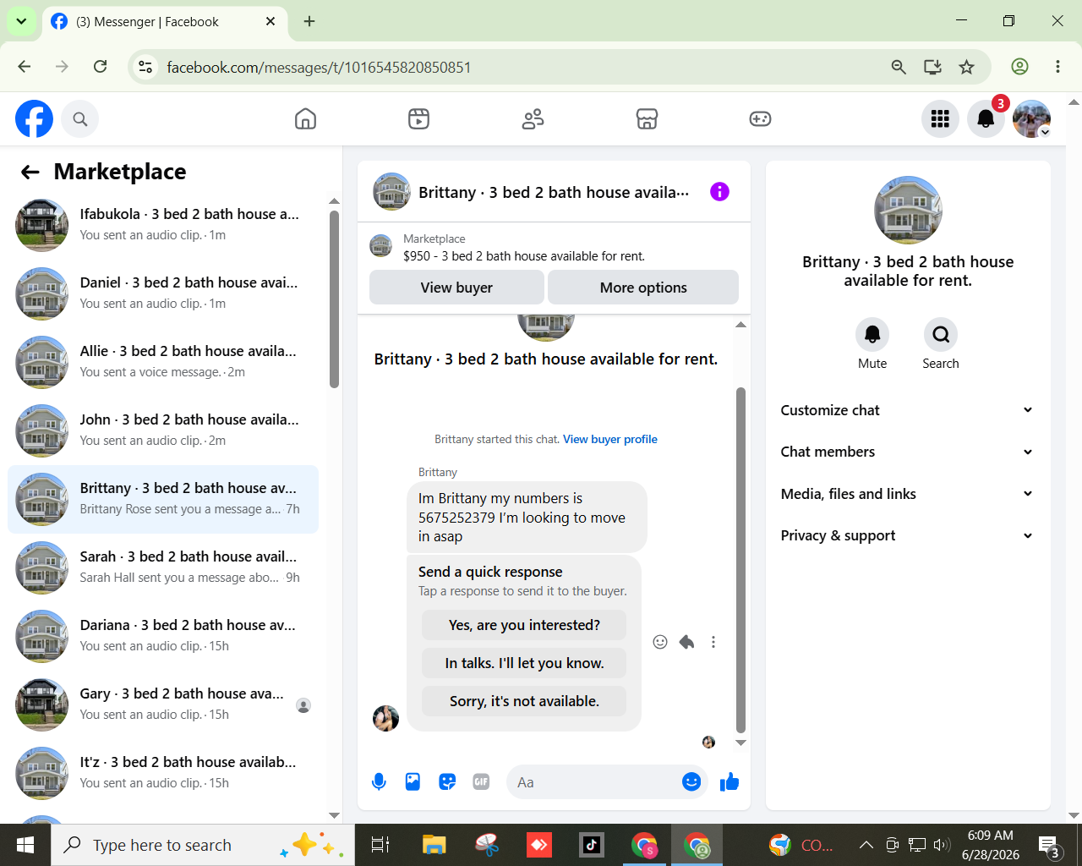Open the Allie conversation
Screen dimensions: 1082x866
(163, 362)
